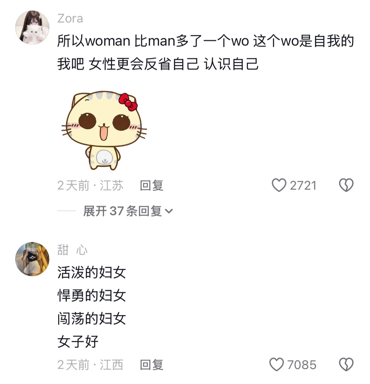The height and width of the screenshot is (384, 370).
Task: Dislike 甜心's comment with broken heart
Action: (x=346, y=364)
